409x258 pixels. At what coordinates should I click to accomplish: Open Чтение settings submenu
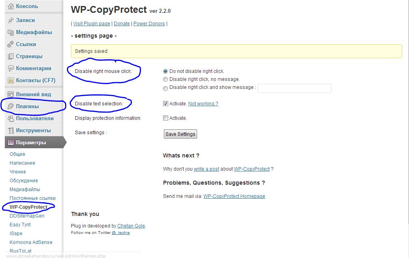[18, 172]
